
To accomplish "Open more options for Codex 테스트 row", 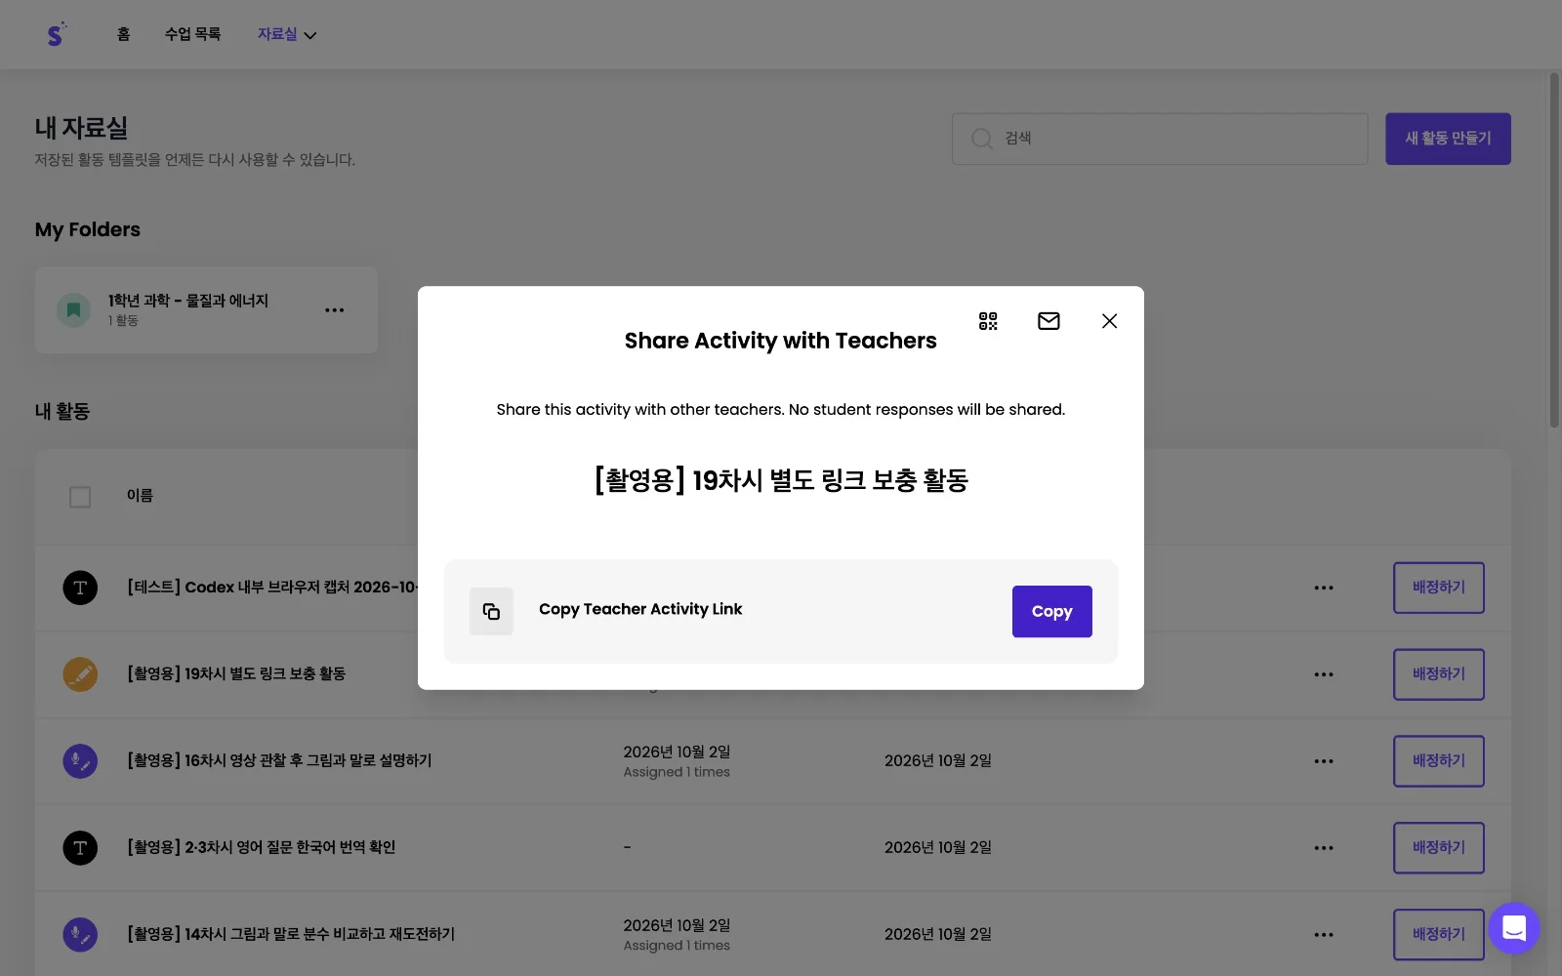I will point(1324,588).
